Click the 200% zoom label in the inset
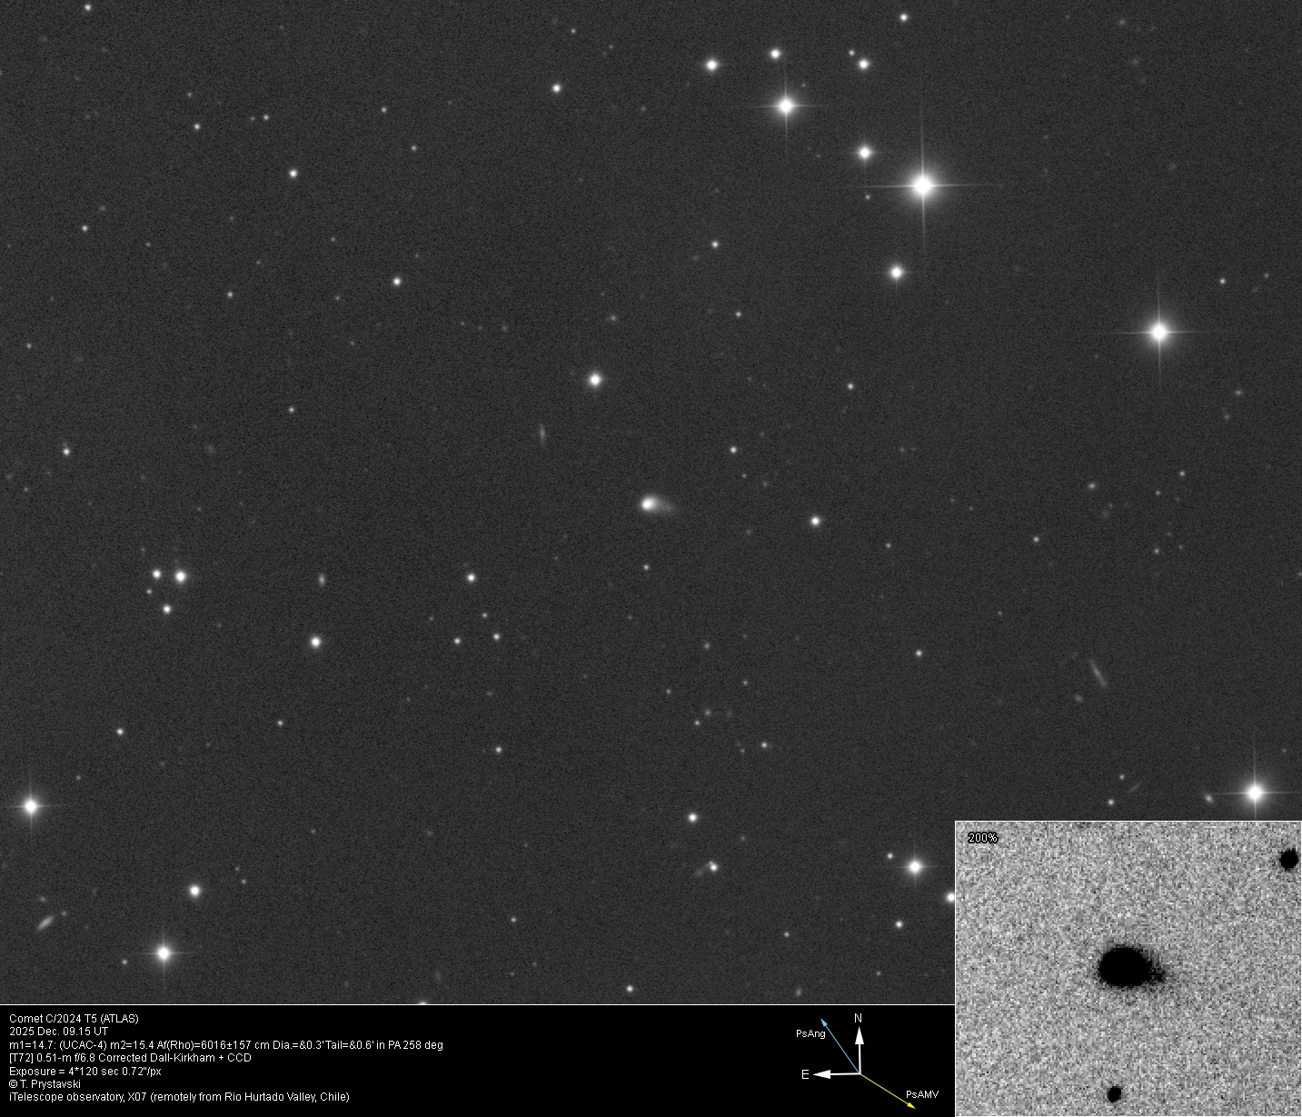The height and width of the screenshot is (1117, 1302). (x=982, y=838)
